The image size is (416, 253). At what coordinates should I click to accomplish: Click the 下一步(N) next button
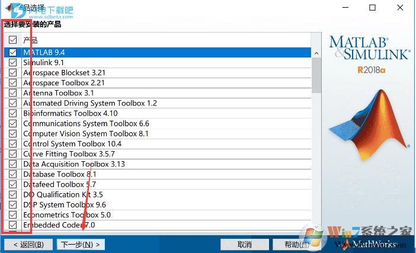click(x=81, y=244)
